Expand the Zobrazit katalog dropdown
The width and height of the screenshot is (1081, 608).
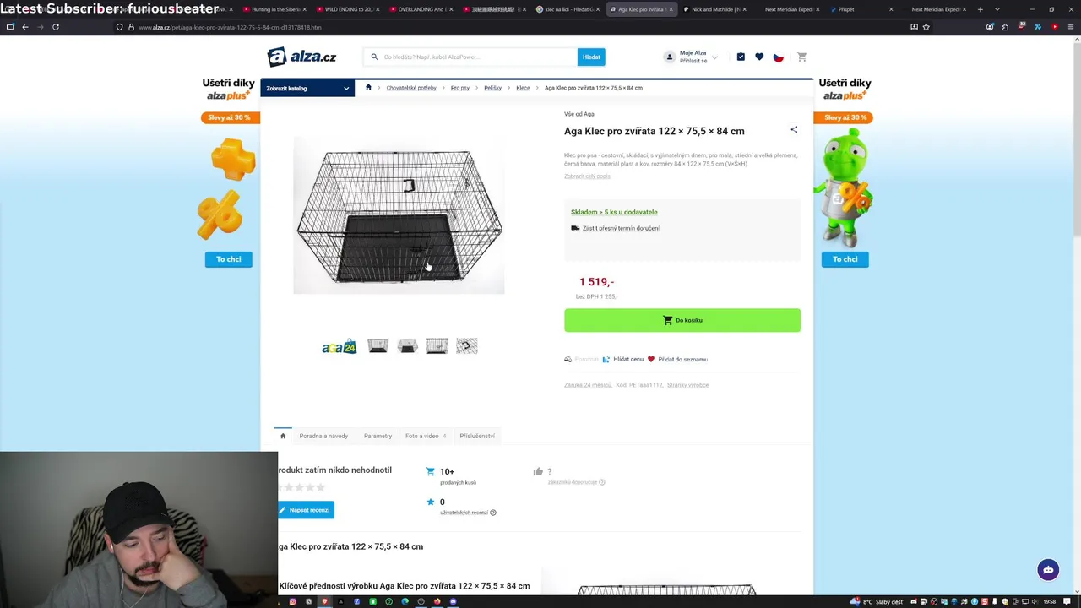307,88
